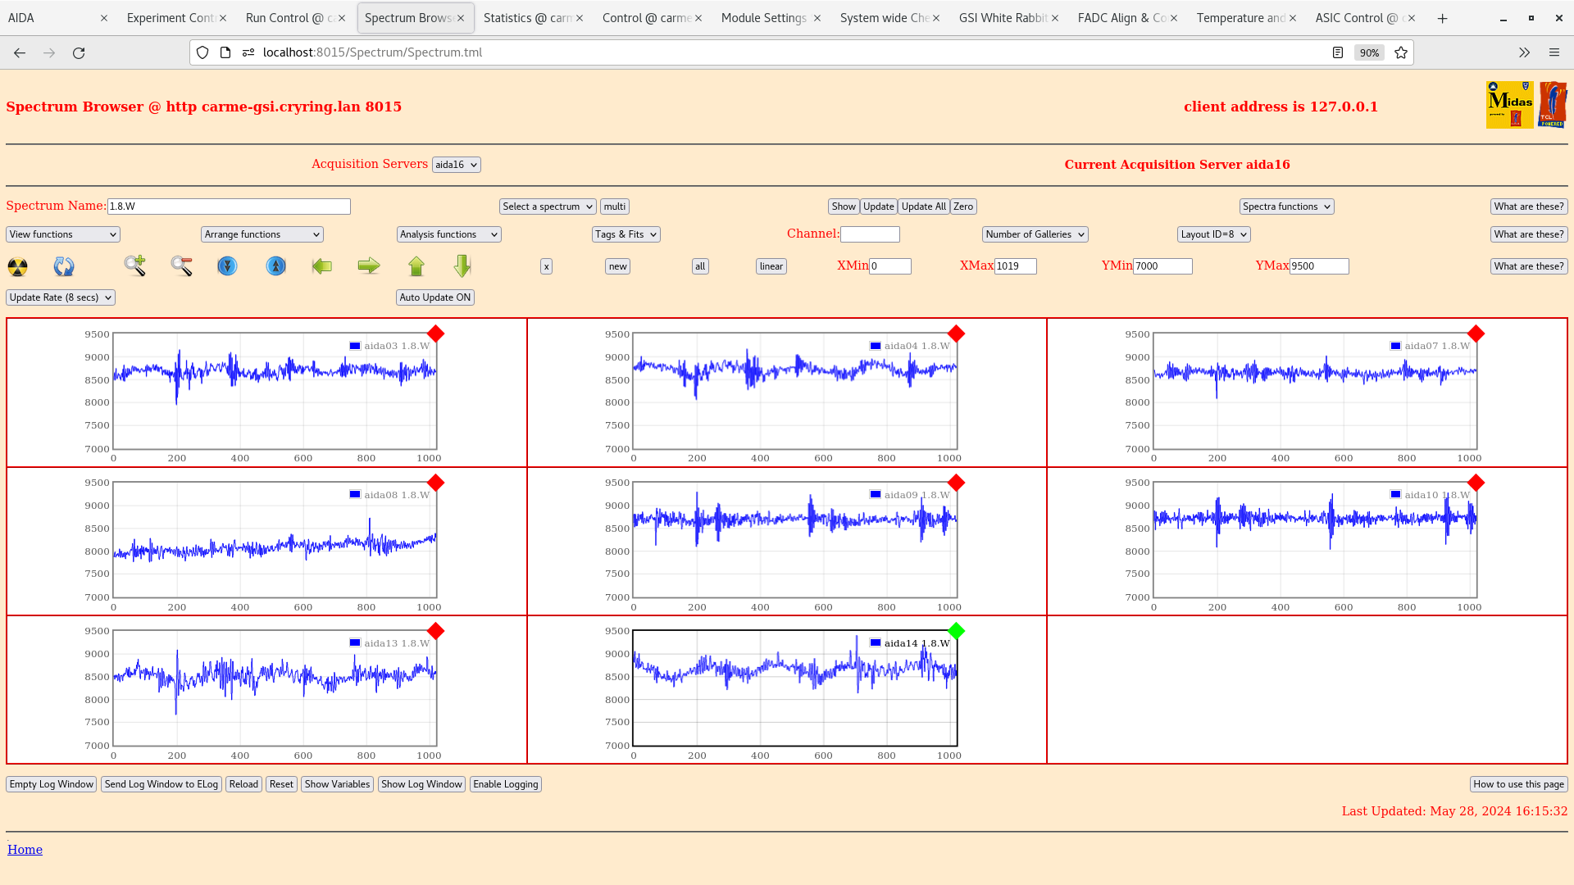1574x885 pixels.
Task: Click the green left arrow icon
Action: [322, 265]
